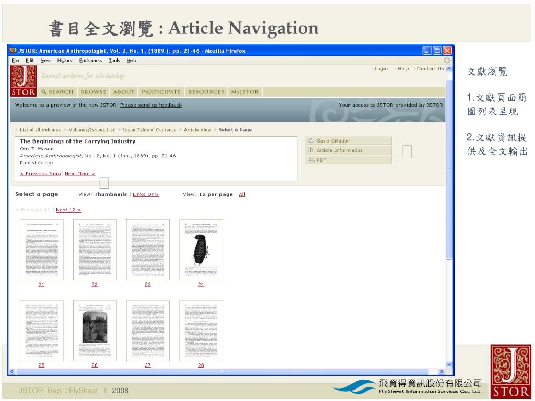This screenshot has height=401, width=535.
Task: Go to Issue Table of Contents breadcrumb
Action: [x=149, y=130]
